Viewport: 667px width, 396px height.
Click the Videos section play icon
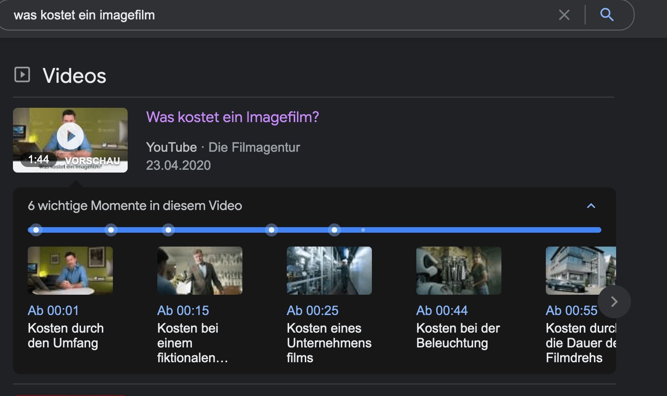(x=22, y=74)
